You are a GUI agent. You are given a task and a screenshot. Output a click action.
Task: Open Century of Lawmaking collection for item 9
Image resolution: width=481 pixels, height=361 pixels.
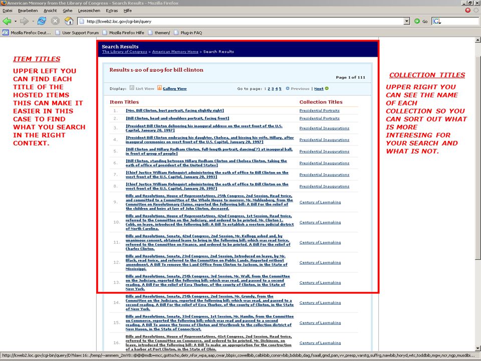pos(320,202)
